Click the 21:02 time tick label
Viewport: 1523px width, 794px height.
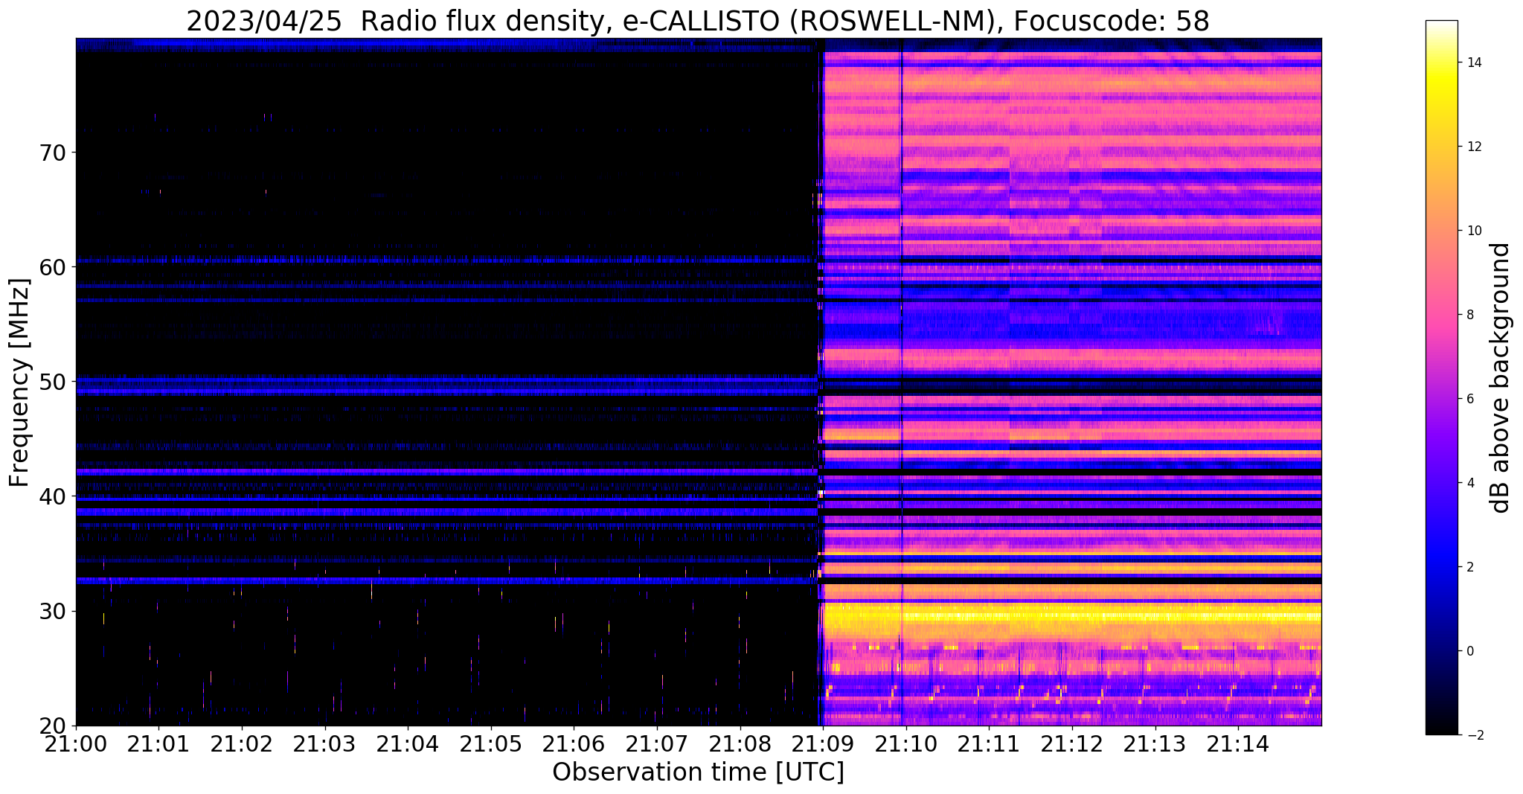(242, 743)
